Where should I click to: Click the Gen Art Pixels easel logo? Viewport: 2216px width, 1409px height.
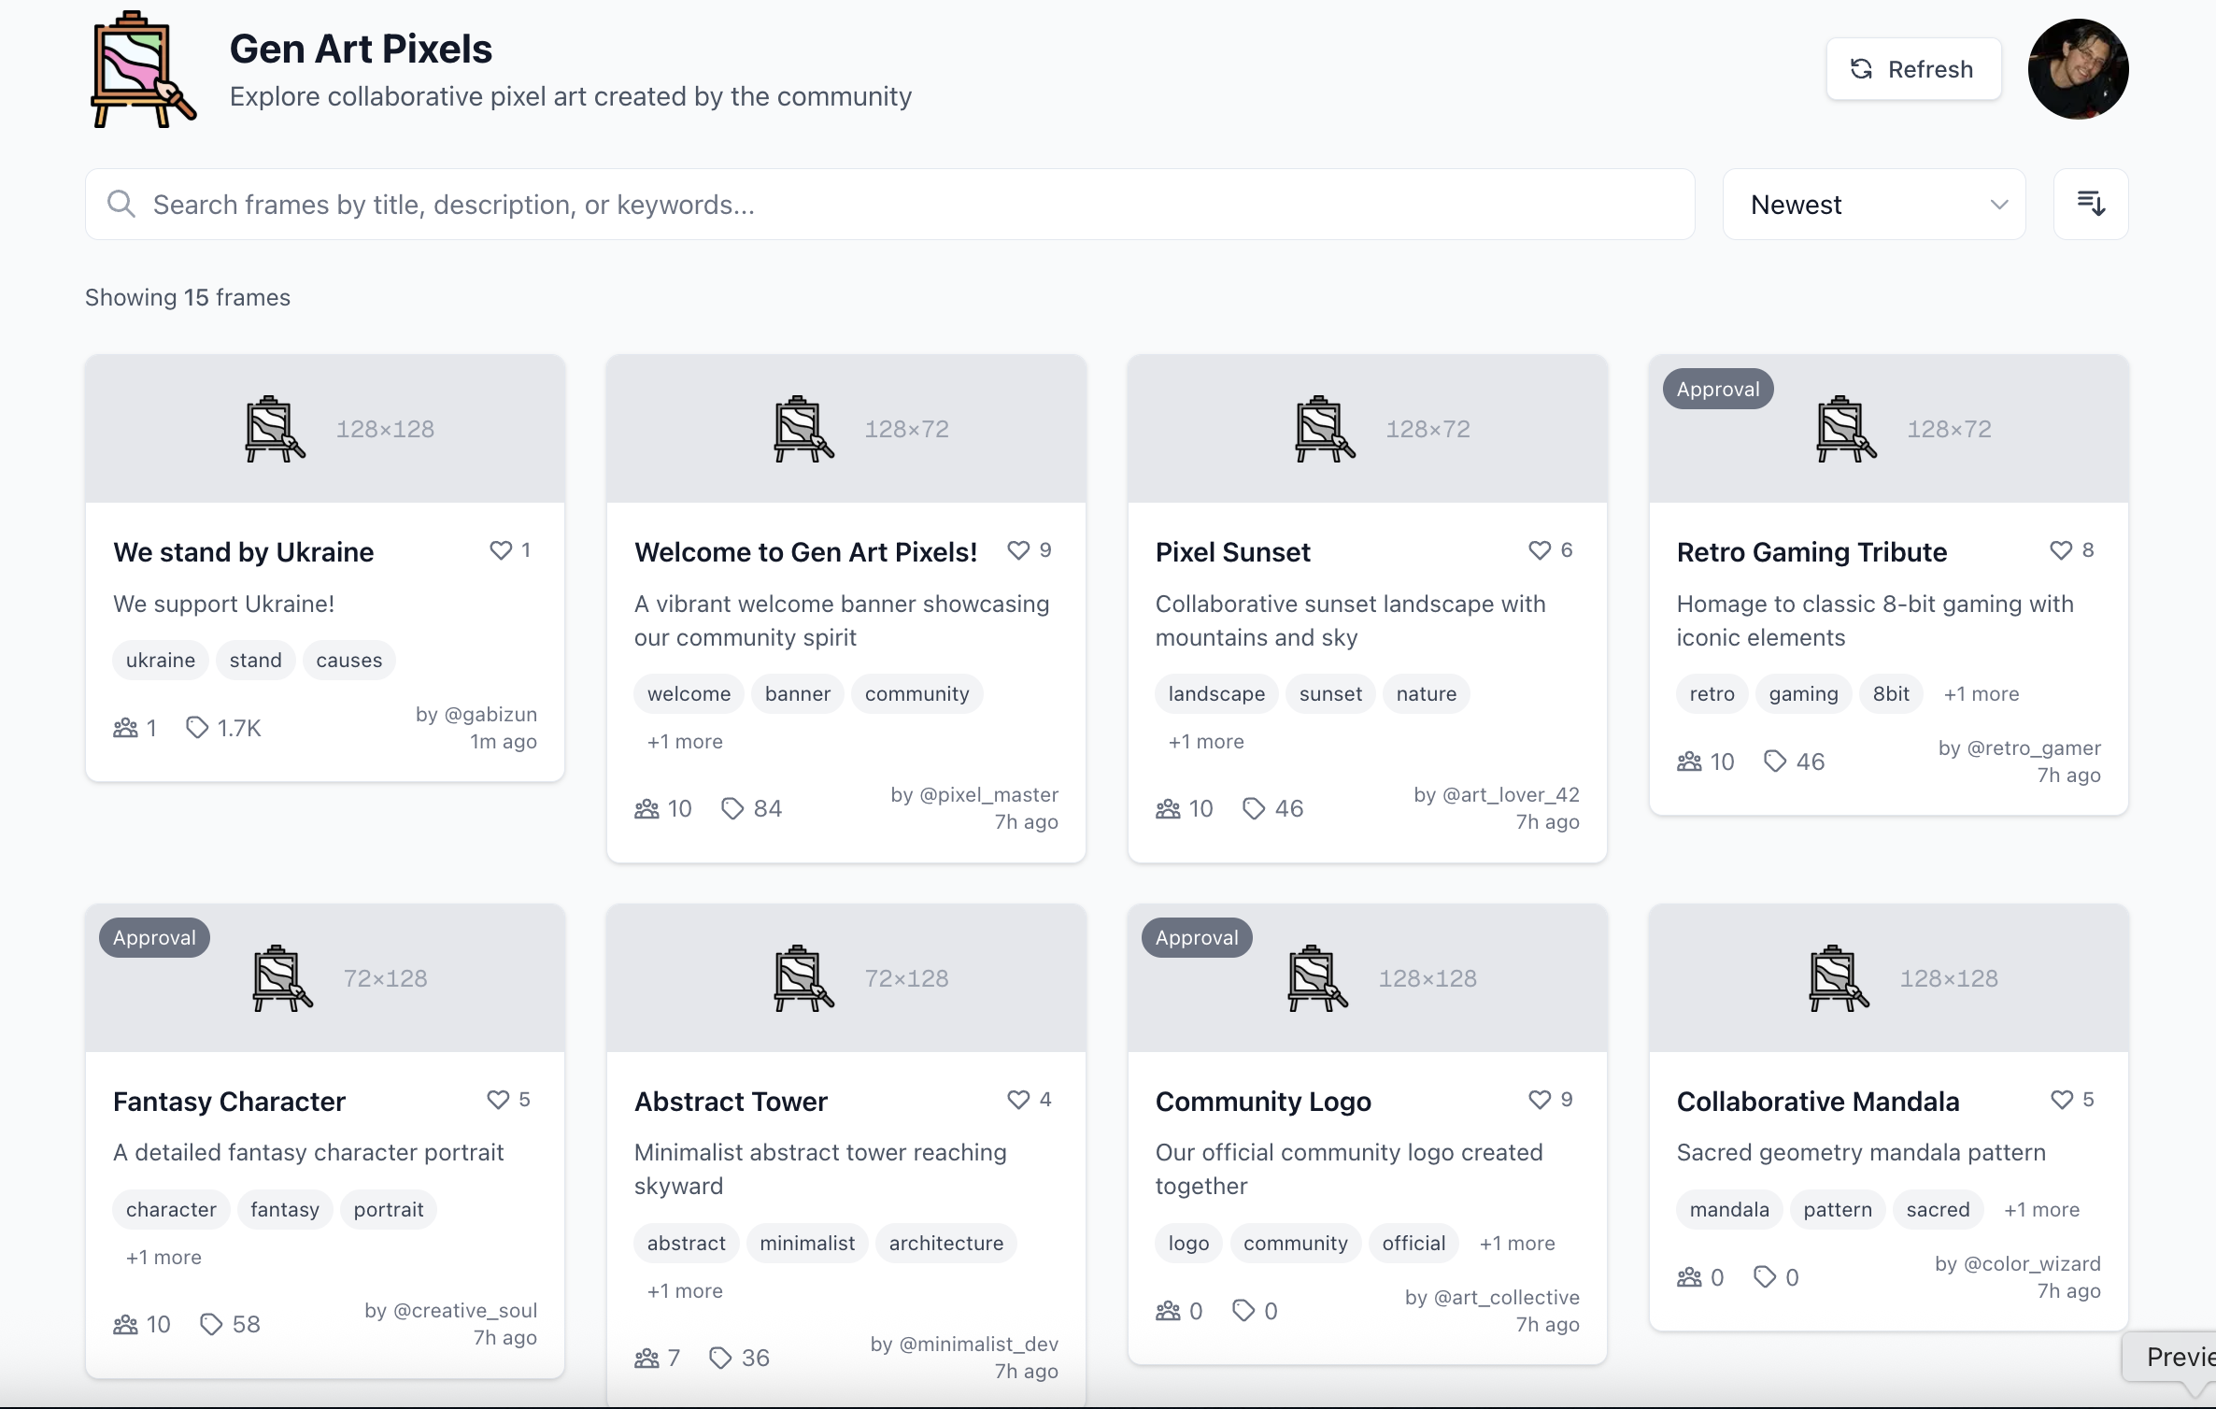pos(142,70)
